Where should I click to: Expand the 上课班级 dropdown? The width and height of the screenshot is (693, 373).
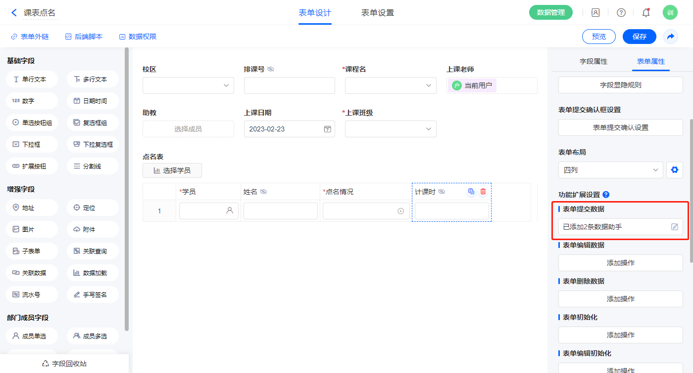click(x=390, y=129)
